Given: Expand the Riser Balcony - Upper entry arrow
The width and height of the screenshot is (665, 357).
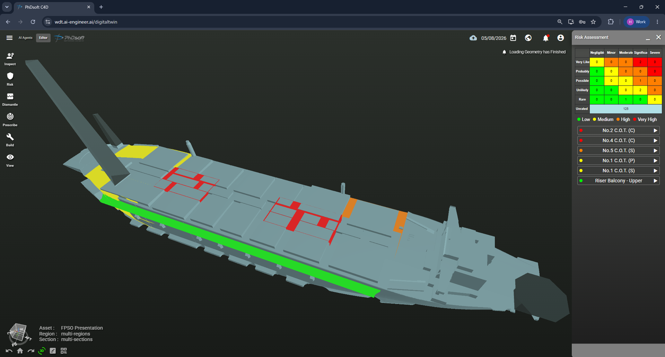Looking at the screenshot, I should (x=655, y=181).
